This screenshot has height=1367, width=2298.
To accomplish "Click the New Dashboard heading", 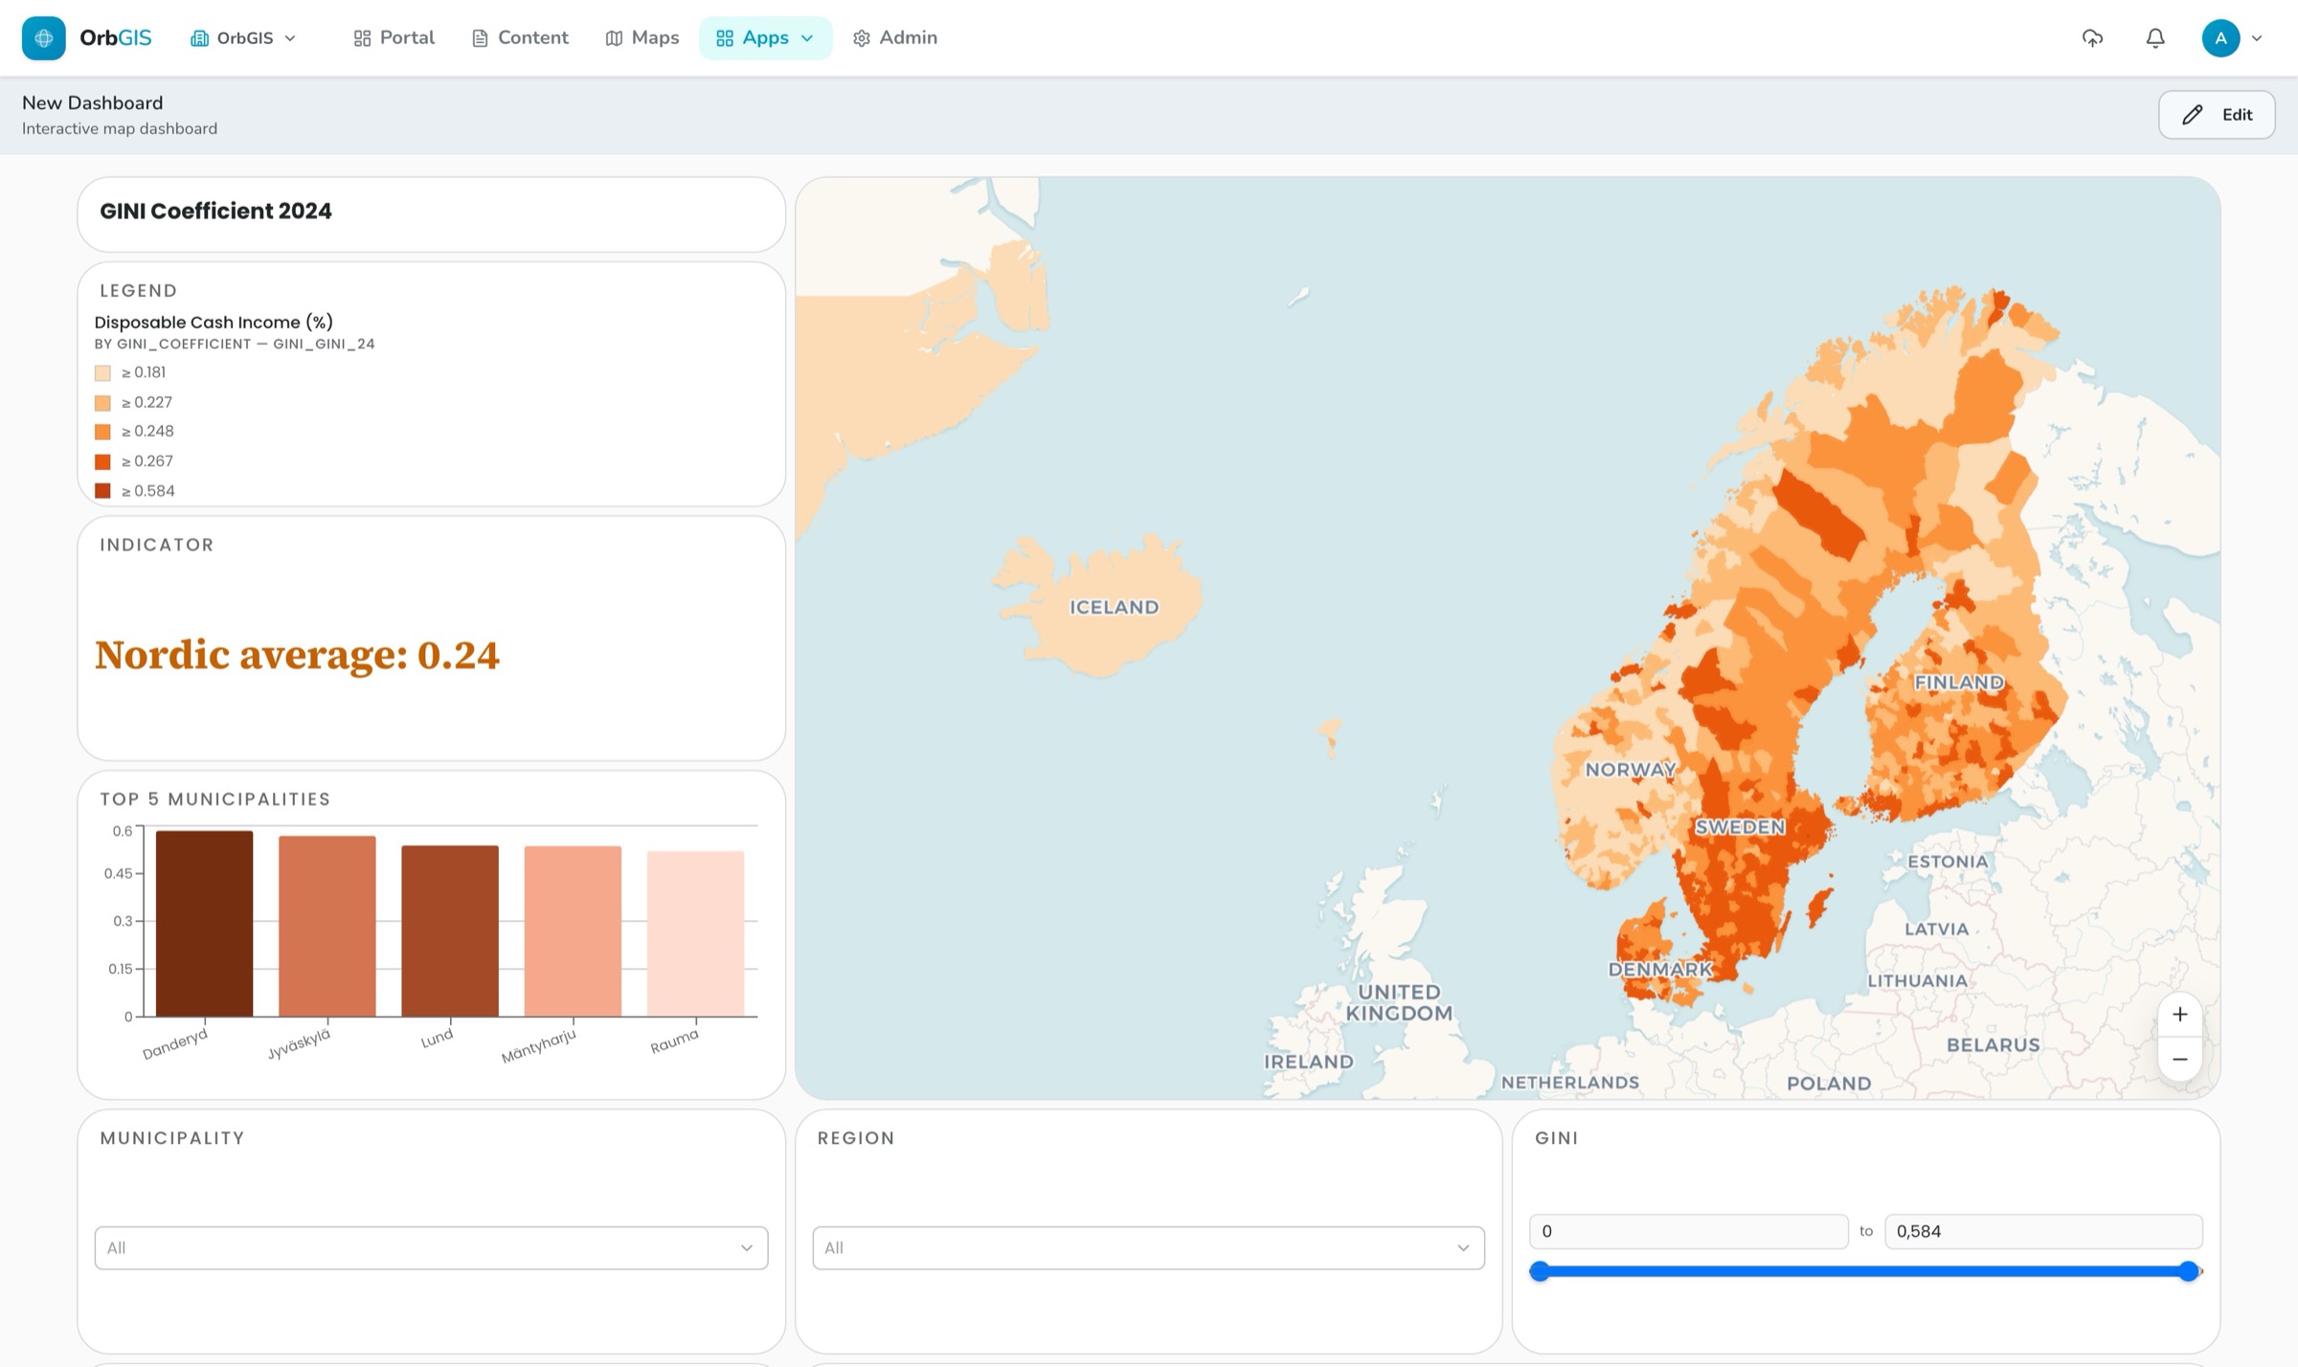I will pyautogui.click(x=92, y=102).
